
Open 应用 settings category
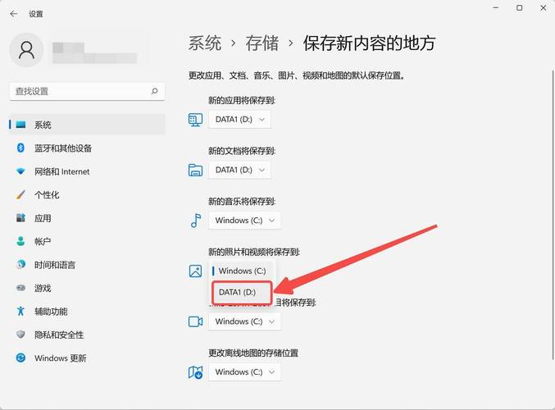87,218
